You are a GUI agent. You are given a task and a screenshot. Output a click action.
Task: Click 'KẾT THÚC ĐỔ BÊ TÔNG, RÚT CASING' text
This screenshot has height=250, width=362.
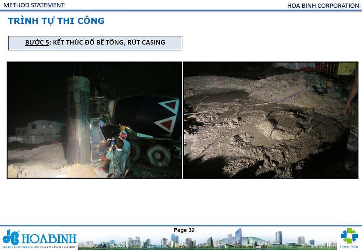pyautogui.click(x=109, y=43)
